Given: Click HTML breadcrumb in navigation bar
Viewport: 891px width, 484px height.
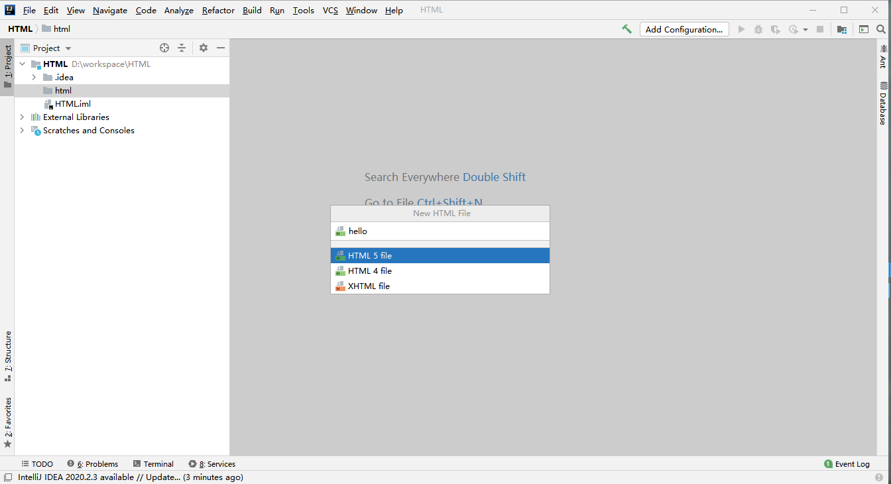Looking at the screenshot, I should 20,29.
